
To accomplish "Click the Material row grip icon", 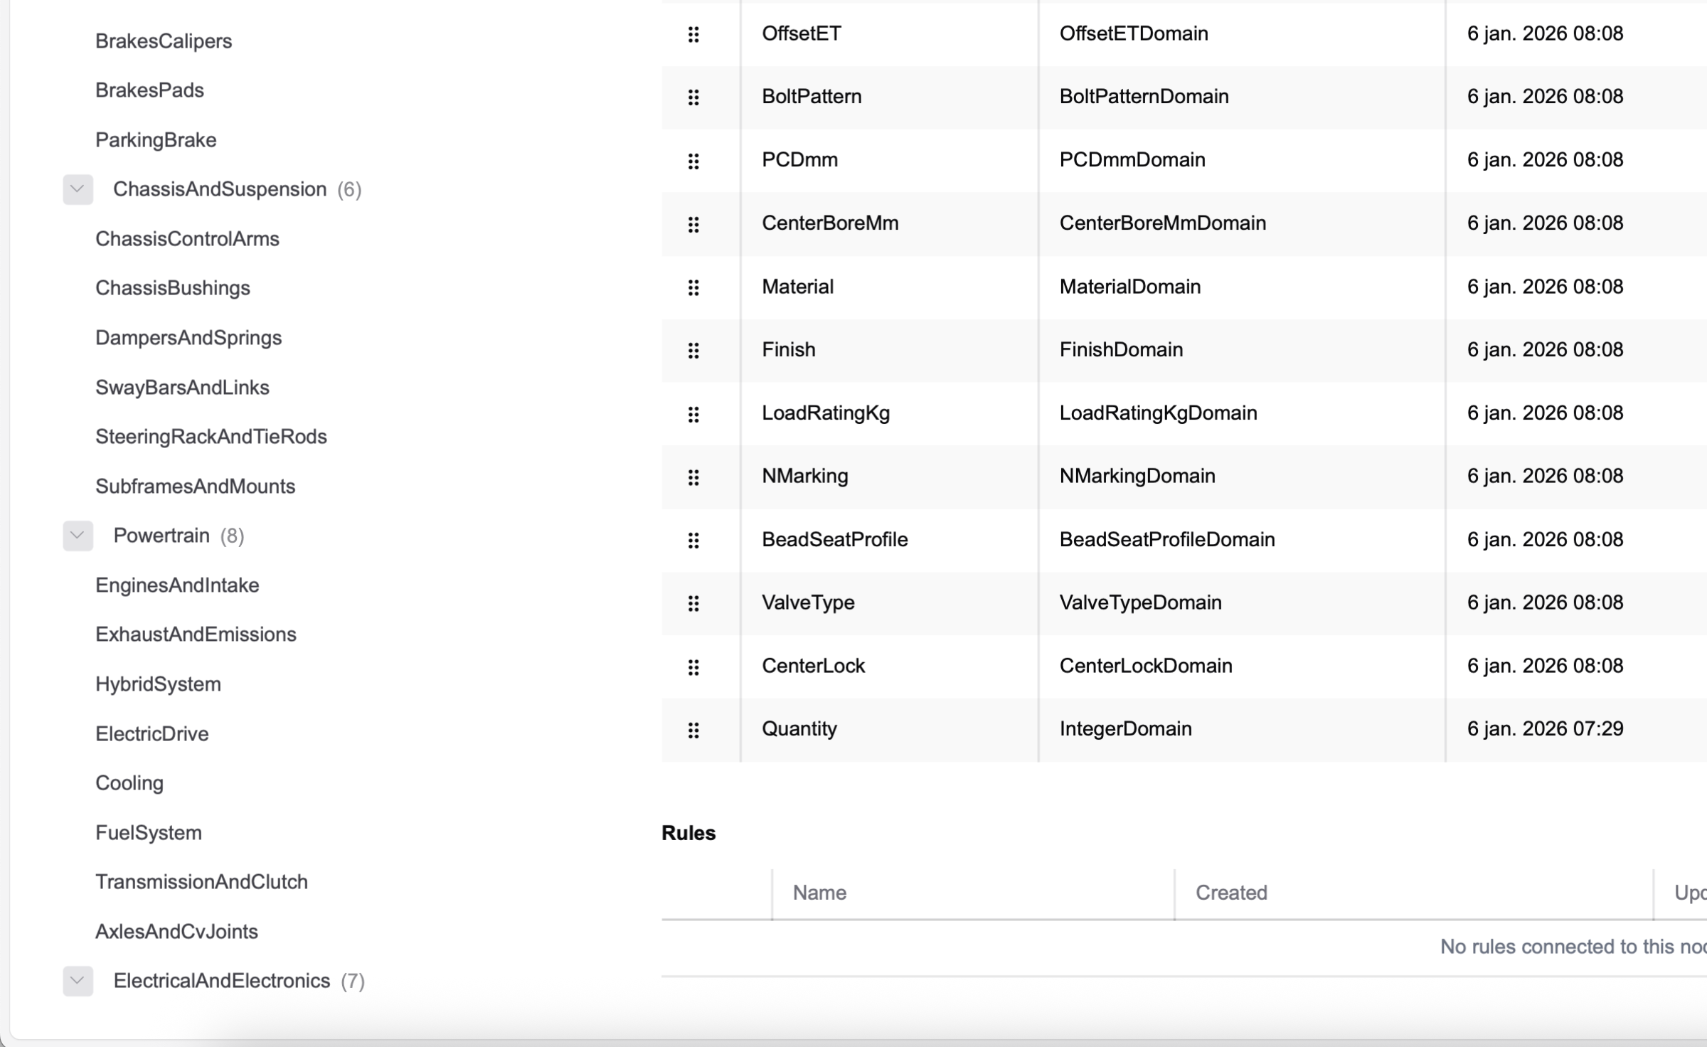I will 693,287.
